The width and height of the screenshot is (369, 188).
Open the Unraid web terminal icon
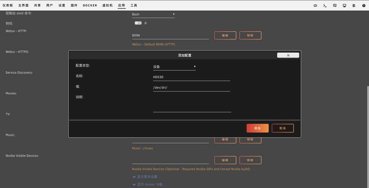(325, 5)
